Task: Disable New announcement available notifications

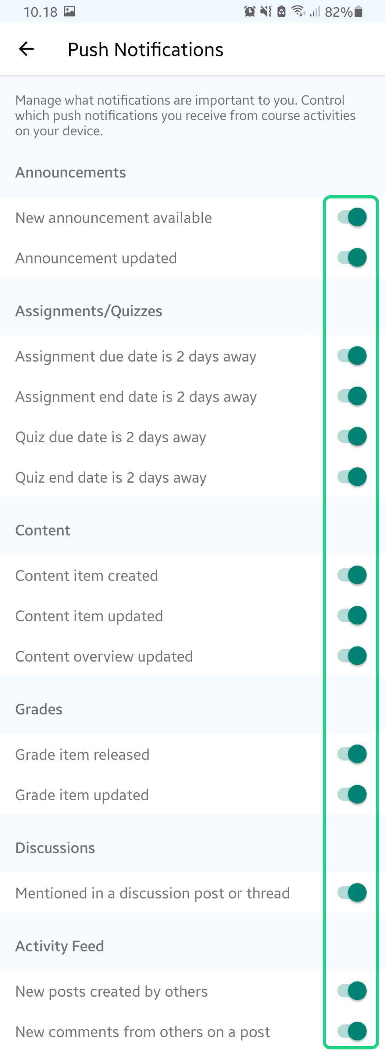Action: point(352,217)
